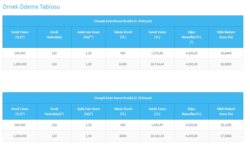Select the "Hesaplı Evim Konut Kredisi (2. El Konut)" table title
The width and height of the screenshot is (250, 148).
click(123, 98)
